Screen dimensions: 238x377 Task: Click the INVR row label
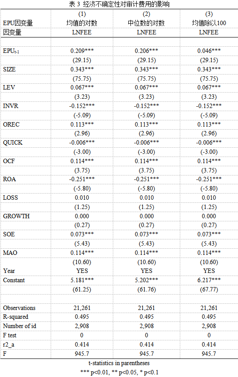[x=11, y=106]
